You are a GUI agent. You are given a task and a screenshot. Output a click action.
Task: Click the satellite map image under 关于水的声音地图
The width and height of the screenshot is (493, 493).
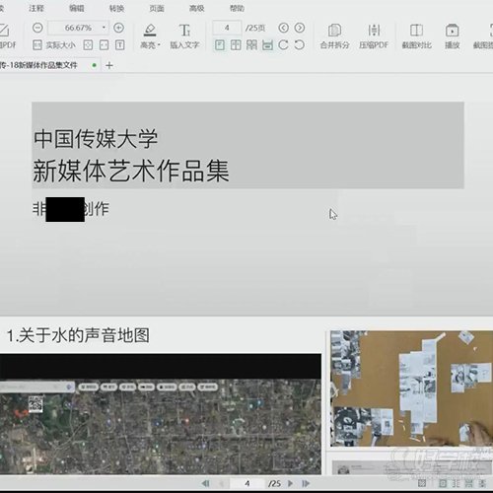click(x=161, y=426)
